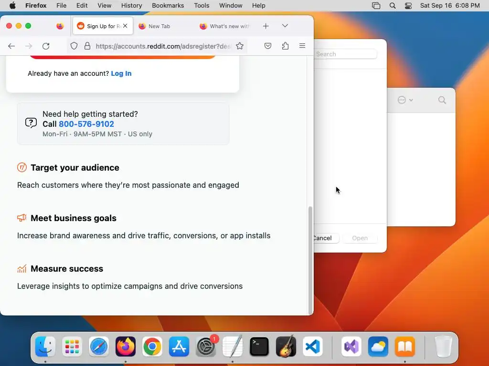Screen dimensions: 489x366
Task: Open GarageBand from the Dock
Action: (x=286, y=346)
